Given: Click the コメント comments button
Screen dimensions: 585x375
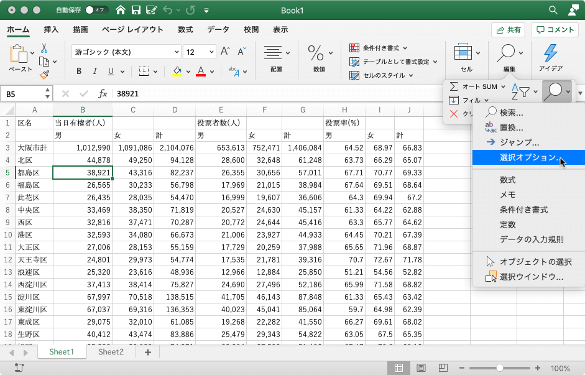Looking at the screenshot, I should (555, 29).
